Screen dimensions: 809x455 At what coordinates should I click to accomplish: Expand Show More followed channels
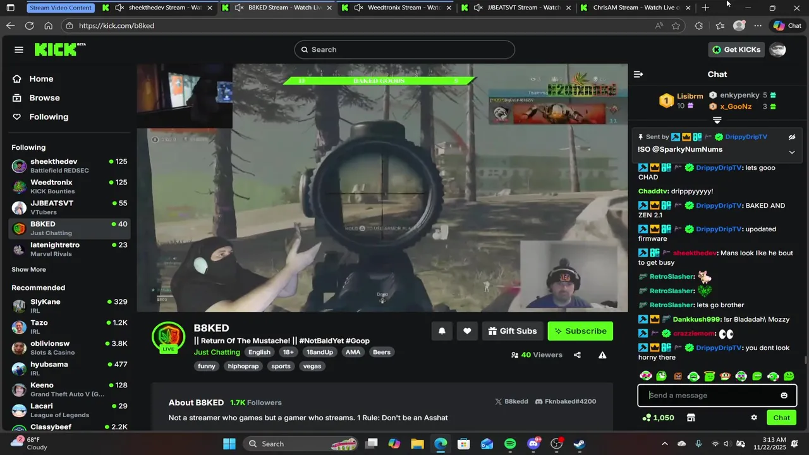(28, 269)
